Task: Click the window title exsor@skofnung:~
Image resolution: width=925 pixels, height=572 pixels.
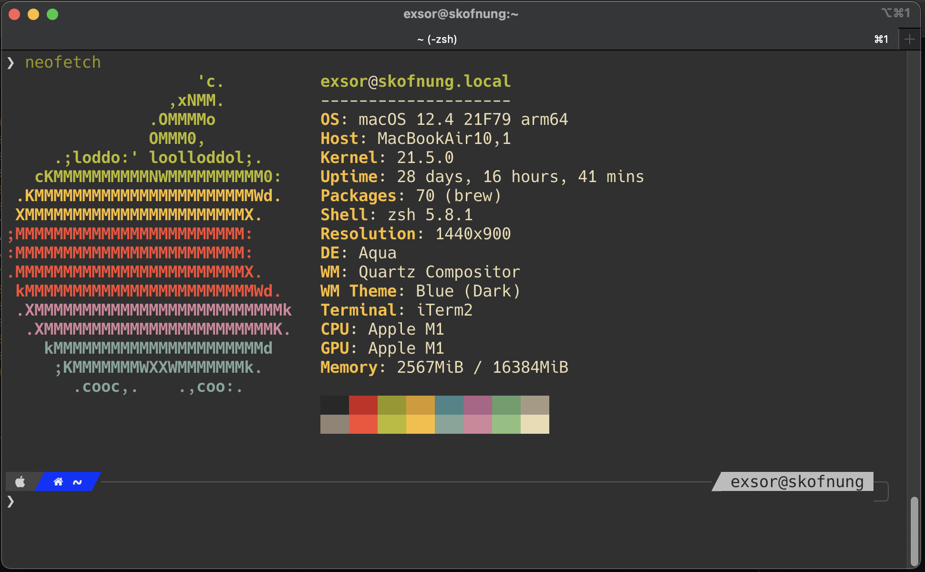Action: [461, 14]
